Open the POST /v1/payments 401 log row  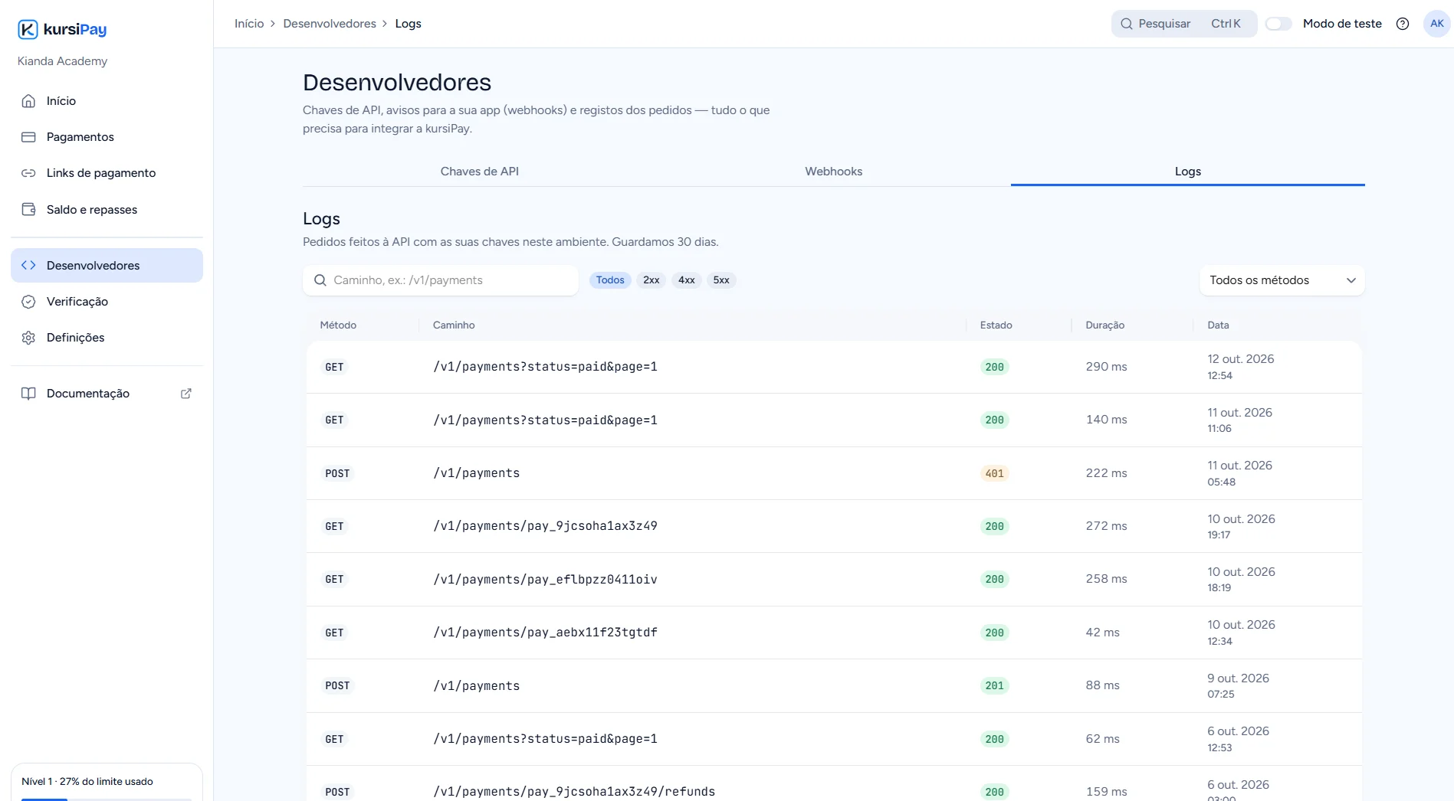(x=834, y=473)
